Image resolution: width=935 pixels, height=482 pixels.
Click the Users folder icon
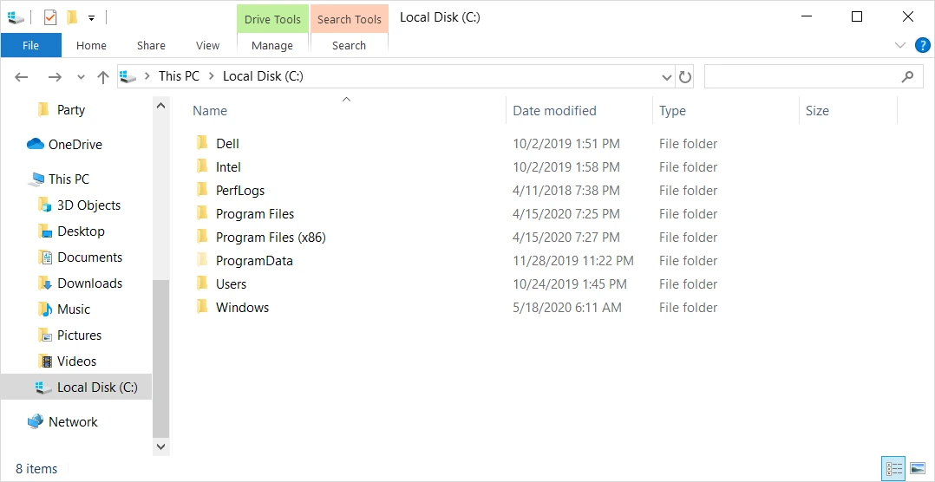[202, 283]
